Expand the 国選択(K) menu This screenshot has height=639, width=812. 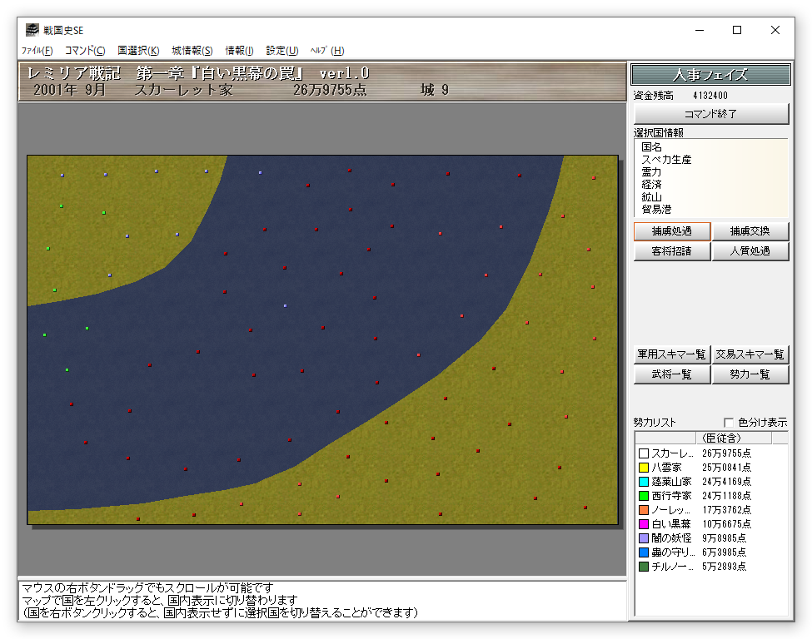pos(138,51)
